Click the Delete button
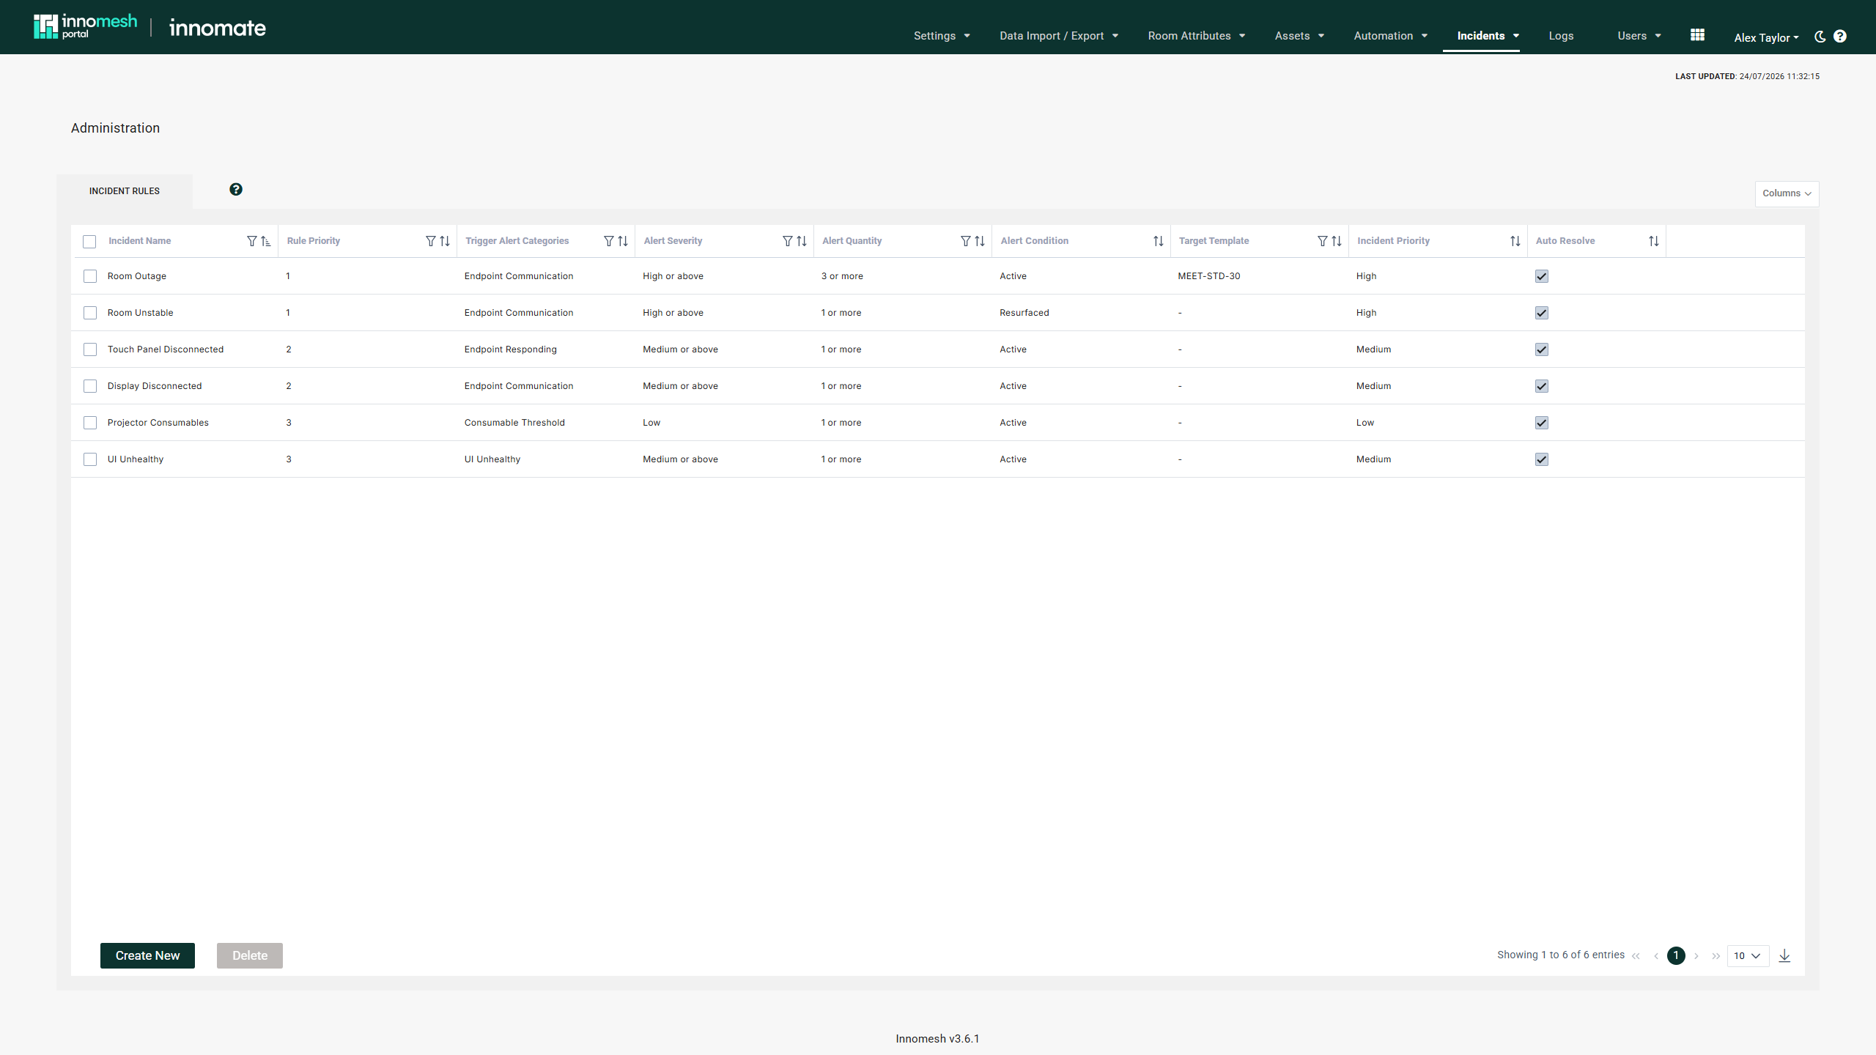Screen dimensions: 1876x1055 click(250, 955)
